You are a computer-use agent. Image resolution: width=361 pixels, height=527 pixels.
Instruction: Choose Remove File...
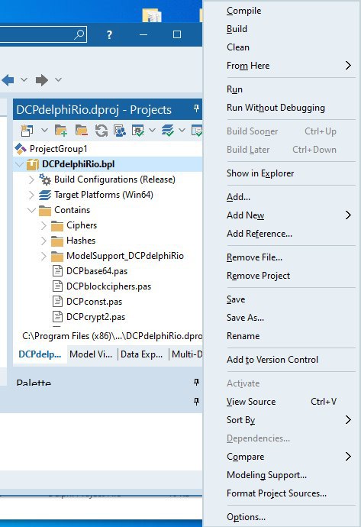coord(254,257)
